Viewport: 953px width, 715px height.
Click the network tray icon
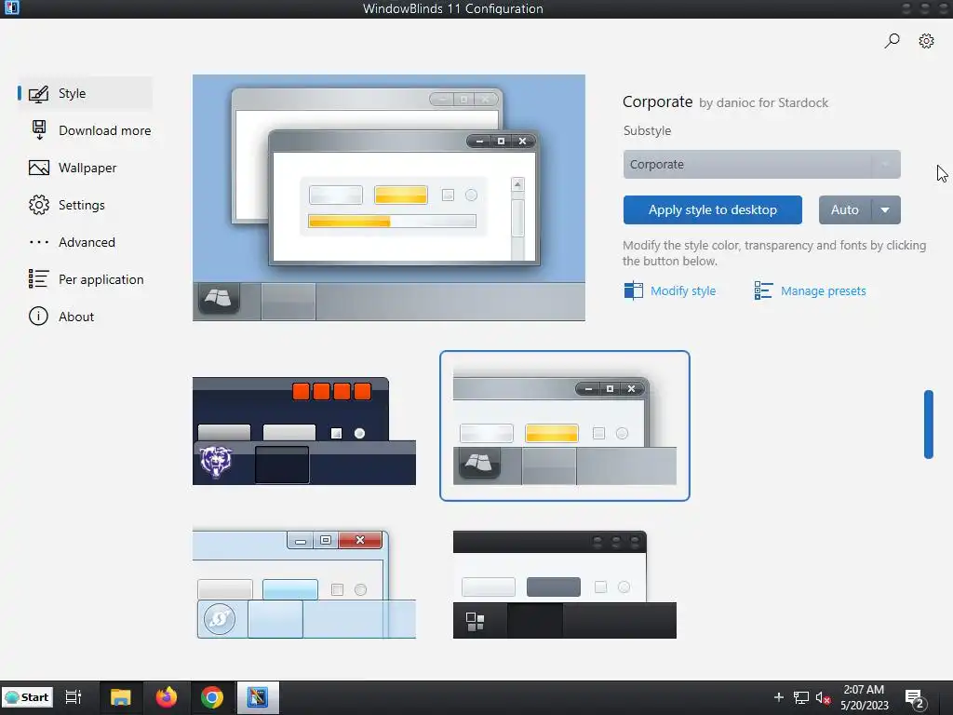coord(801,698)
